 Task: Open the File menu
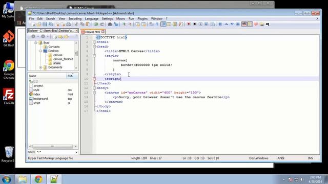pyautogui.click(x=31, y=18)
